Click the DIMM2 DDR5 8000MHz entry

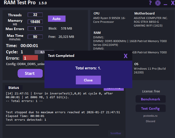130,43
